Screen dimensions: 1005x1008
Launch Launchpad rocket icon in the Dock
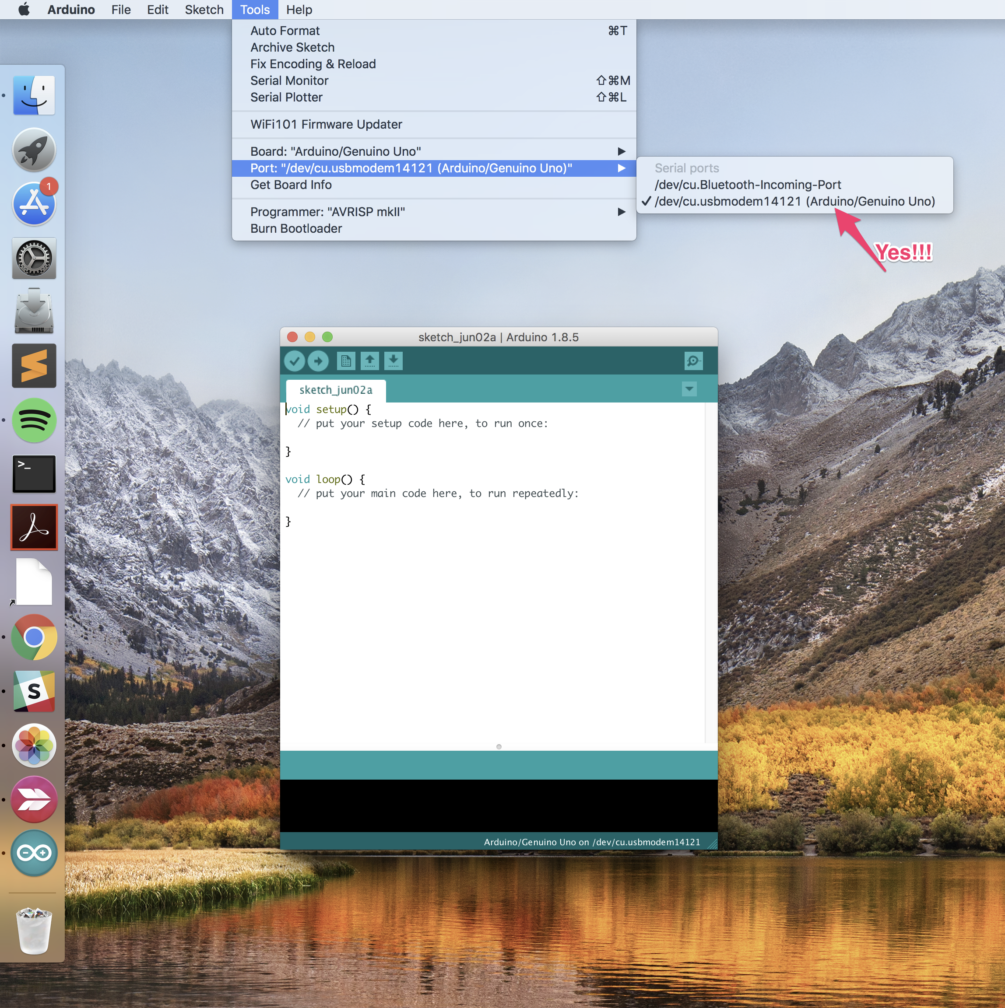click(34, 150)
